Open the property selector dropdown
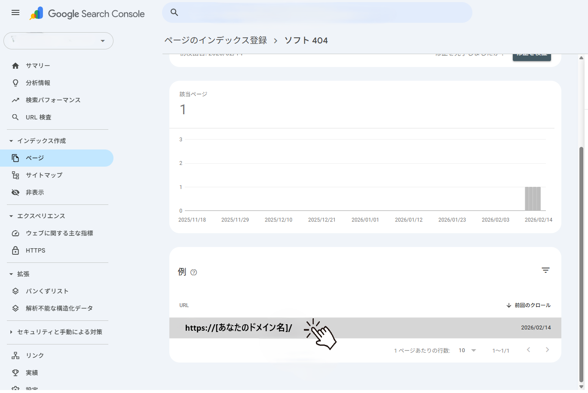The image size is (588, 393). pos(58,40)
